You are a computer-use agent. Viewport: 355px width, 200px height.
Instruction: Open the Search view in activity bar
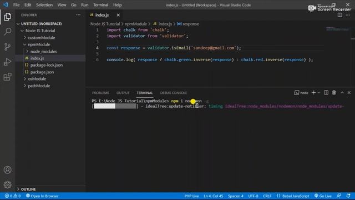[7, 32]
